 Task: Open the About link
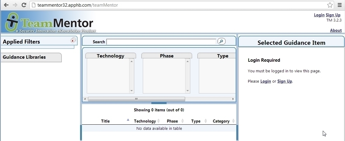tap(336, 30)
